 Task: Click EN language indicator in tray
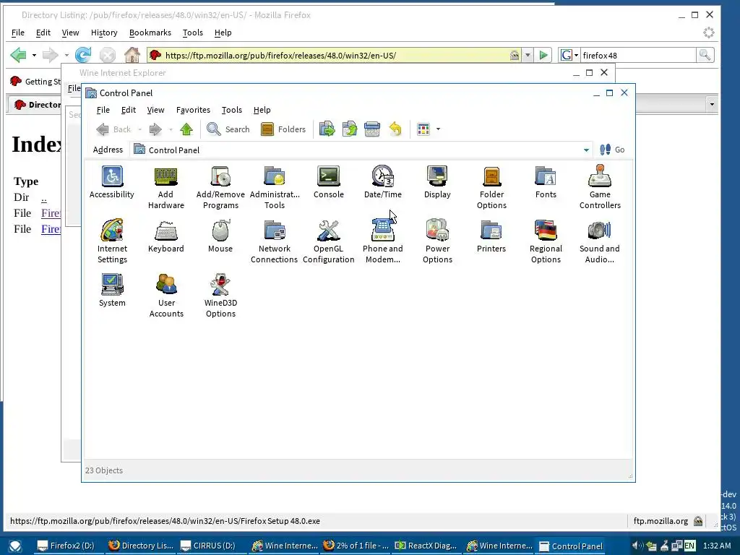tap(689, 546)
